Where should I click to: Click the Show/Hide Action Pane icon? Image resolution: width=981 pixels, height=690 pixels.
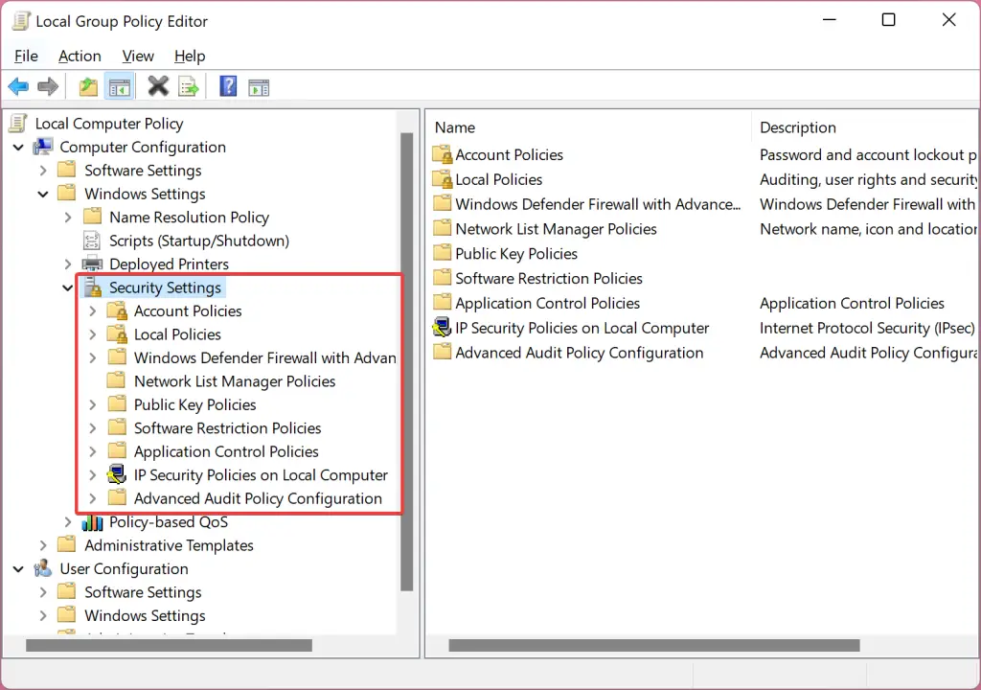tap(259, 86)
